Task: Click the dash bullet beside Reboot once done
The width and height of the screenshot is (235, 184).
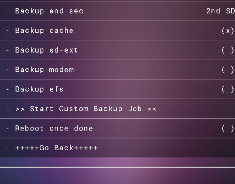Action: (x=8, y=129)
